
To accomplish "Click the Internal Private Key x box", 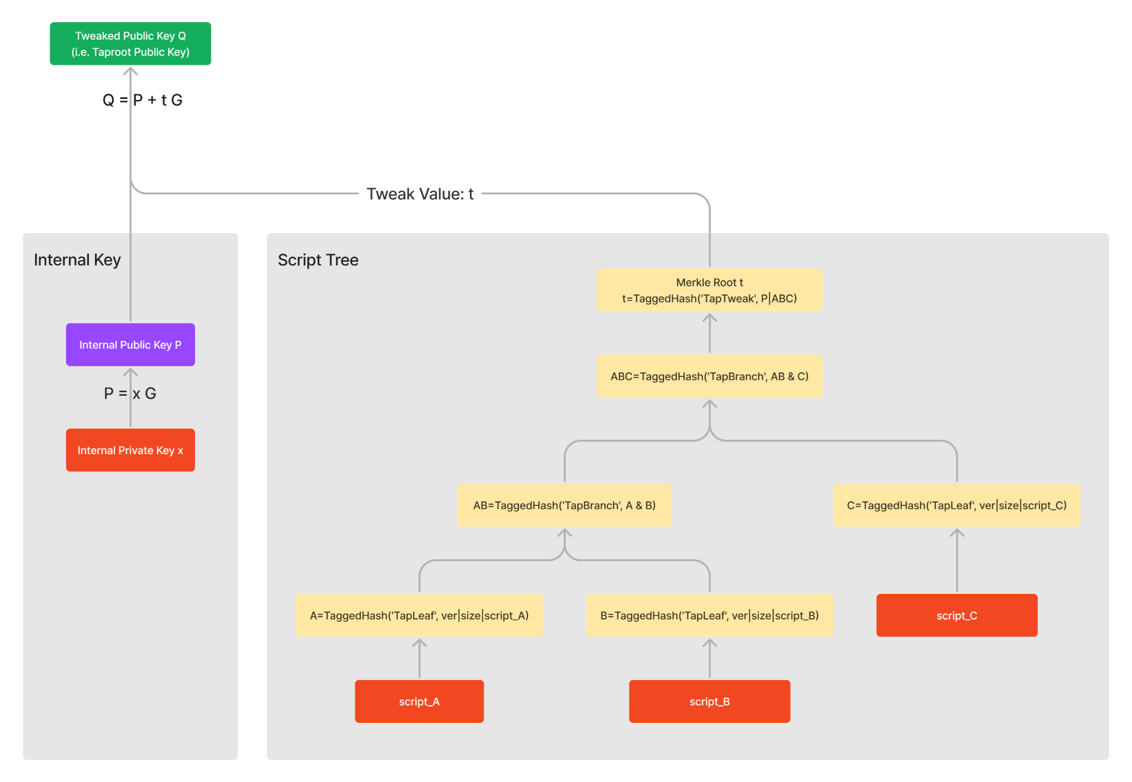I will (x=130, y=450).
